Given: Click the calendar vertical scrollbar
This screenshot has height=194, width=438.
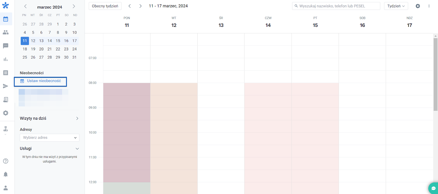Looking at the screenshot, I should coord(436,74).
